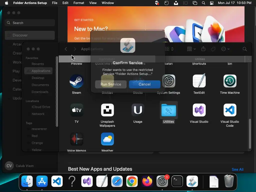Go forward in Finder toolbar
This screenshot has height=192, width=256.
(x=75, y=49)
